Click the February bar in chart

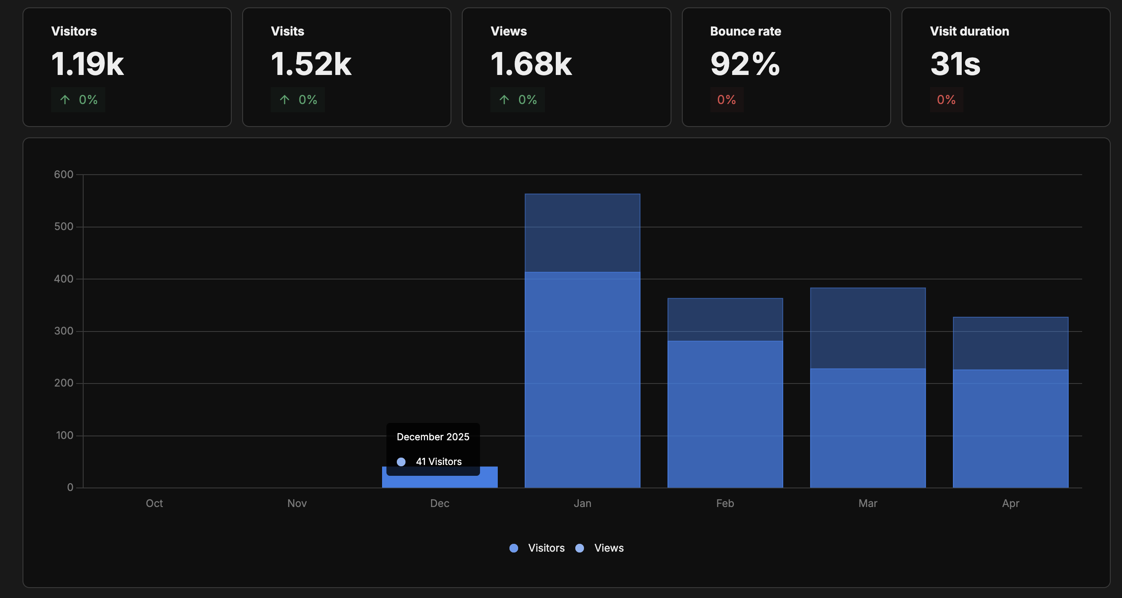tap(725, 414)
